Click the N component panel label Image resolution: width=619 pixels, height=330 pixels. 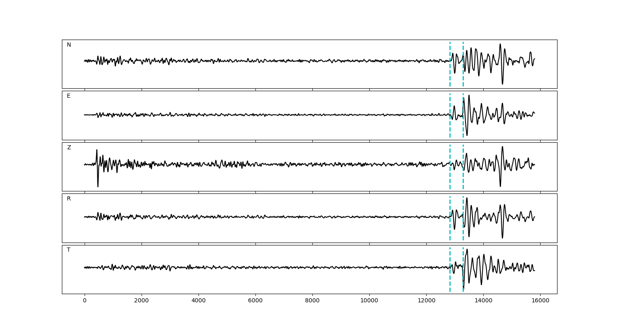69,45
